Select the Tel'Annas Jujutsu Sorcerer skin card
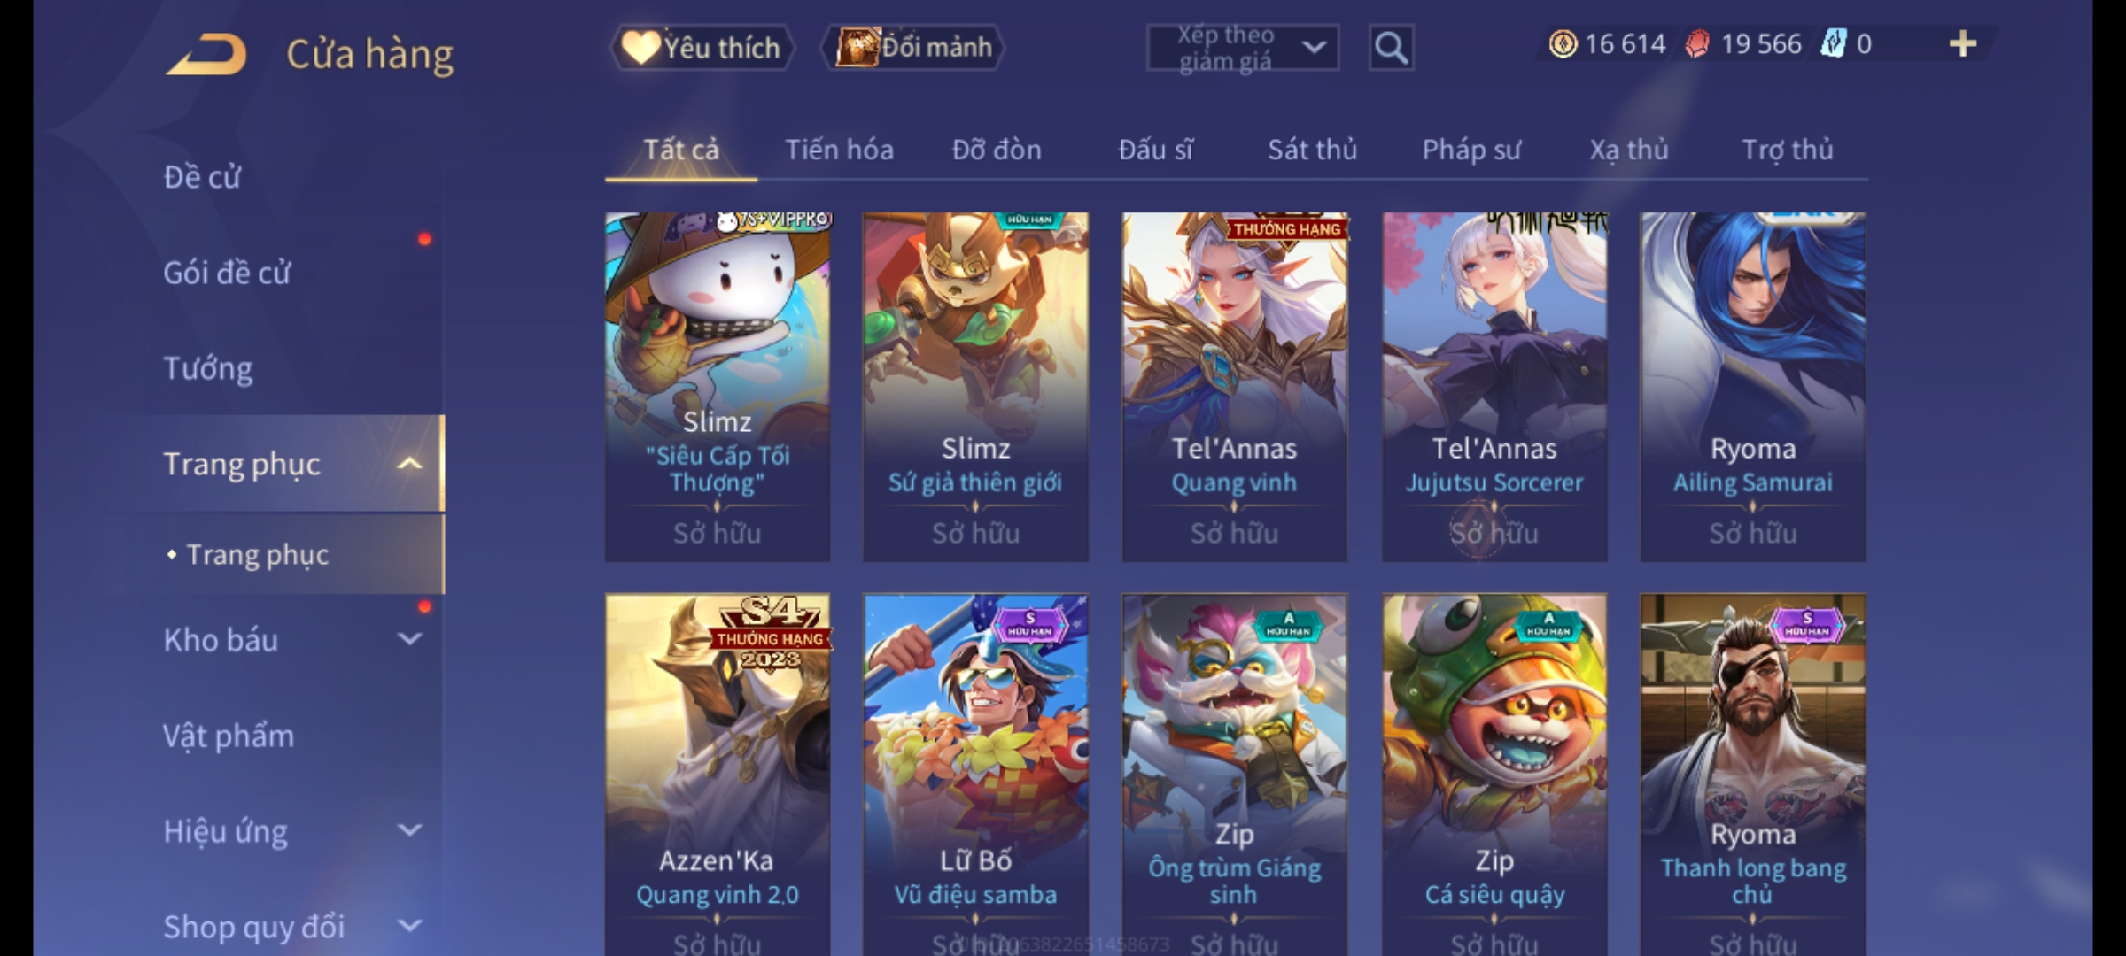This screenshot has width=2126, height=956. tap(1494, 387)
